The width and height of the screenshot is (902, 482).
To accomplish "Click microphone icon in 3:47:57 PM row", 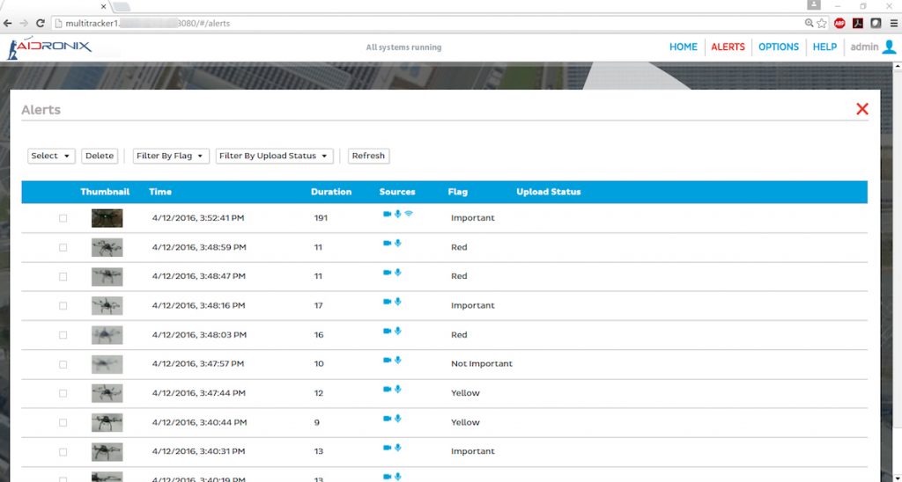I will 397,361.
